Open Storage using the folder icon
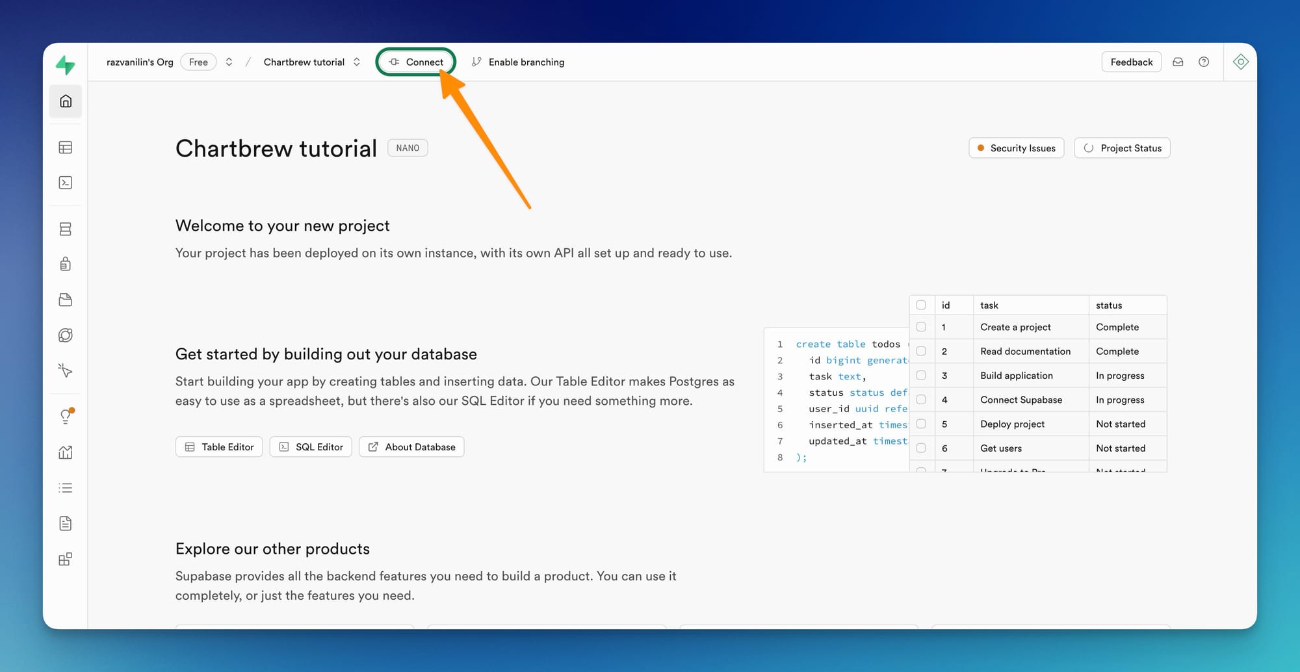The image size is (1300, 672). [x=65, y=300]
